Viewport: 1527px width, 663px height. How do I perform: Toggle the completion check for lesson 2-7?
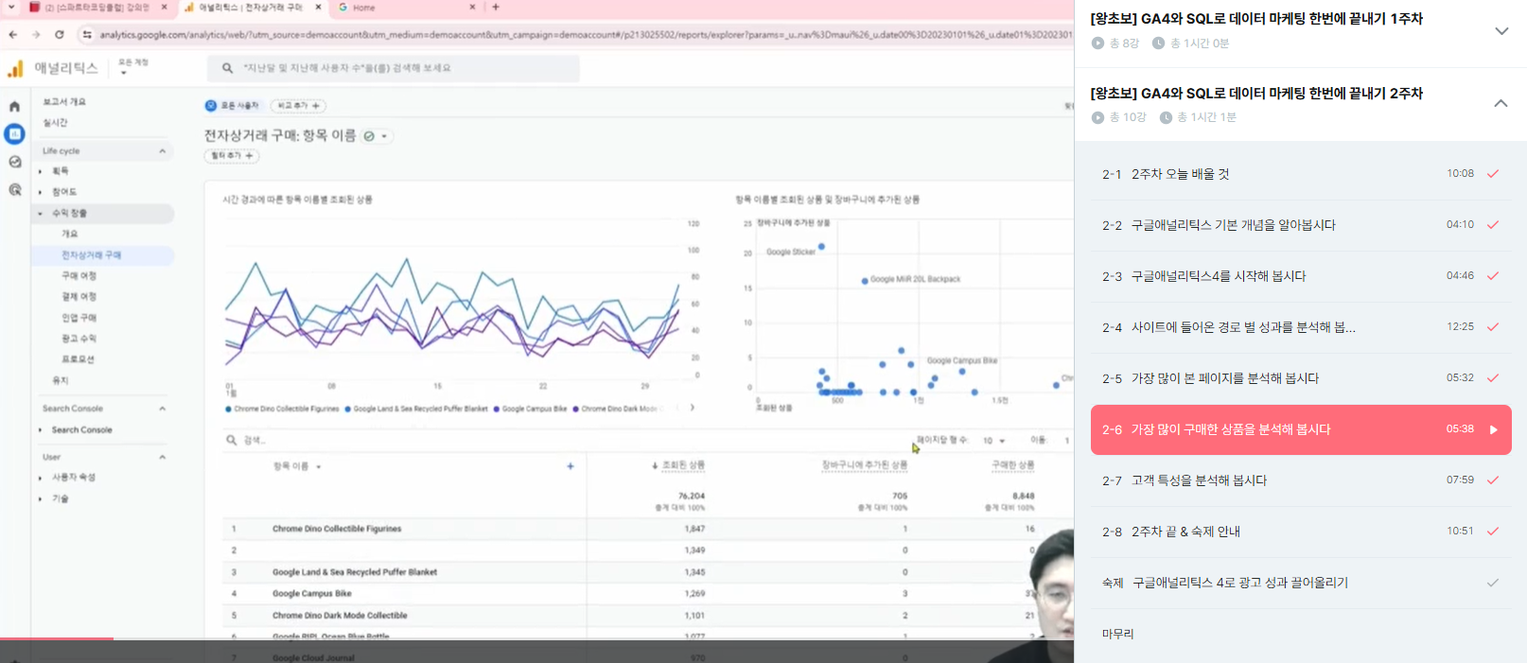click(x=1493, y=480)
